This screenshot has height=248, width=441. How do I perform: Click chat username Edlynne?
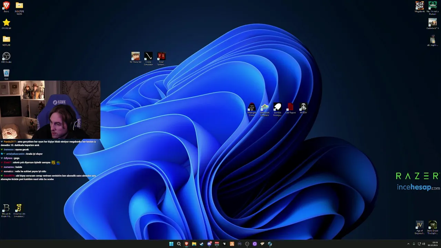click(x=8, y=158)
